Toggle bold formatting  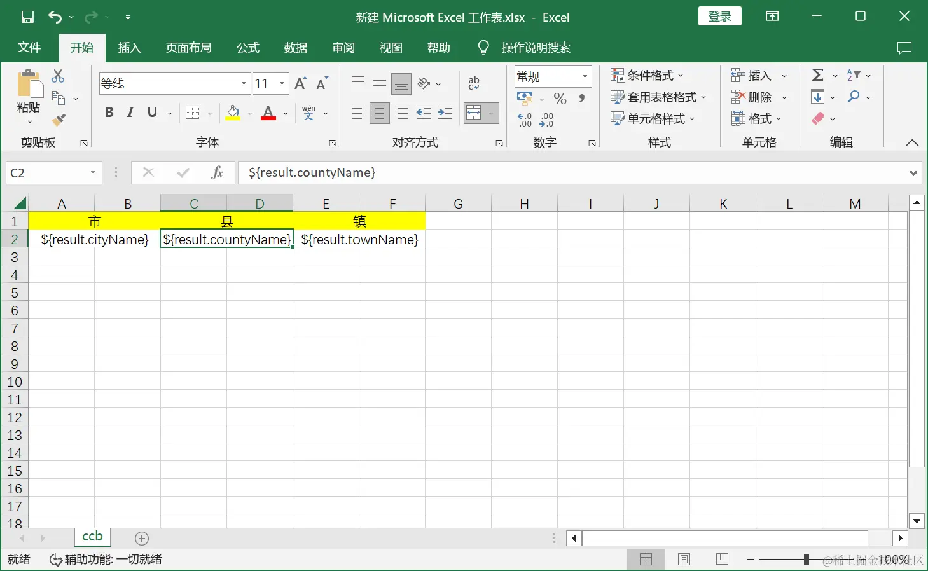click(x=109, y=113)
